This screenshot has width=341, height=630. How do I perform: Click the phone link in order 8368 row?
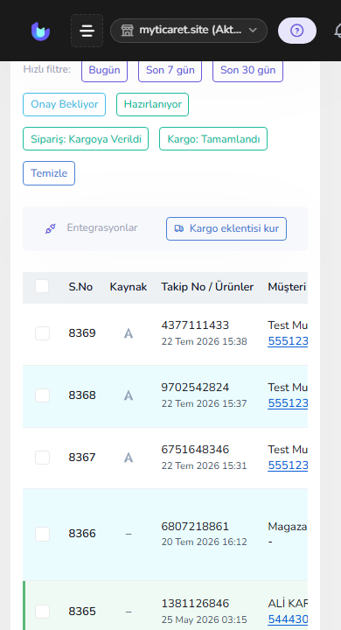288,403
